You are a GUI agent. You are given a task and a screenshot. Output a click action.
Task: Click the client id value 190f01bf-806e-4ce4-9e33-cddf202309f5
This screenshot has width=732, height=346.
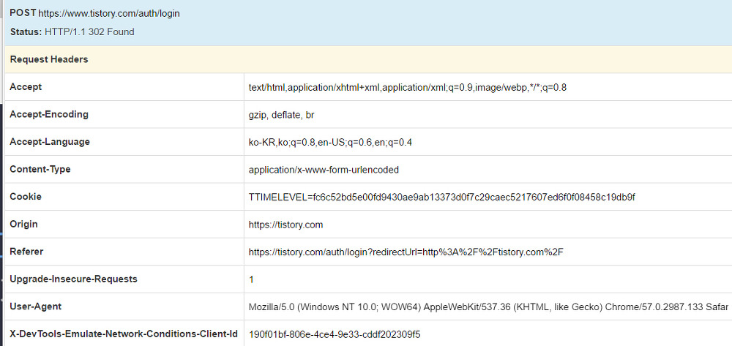pyautogui.click(x=335, y=334)
